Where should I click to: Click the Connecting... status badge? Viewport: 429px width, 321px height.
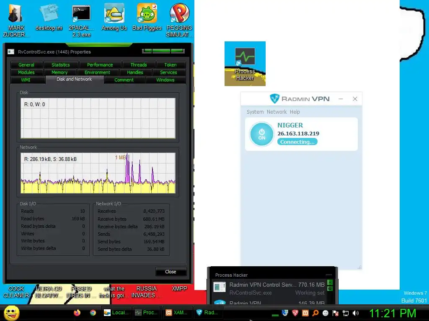tap(297, 142)
